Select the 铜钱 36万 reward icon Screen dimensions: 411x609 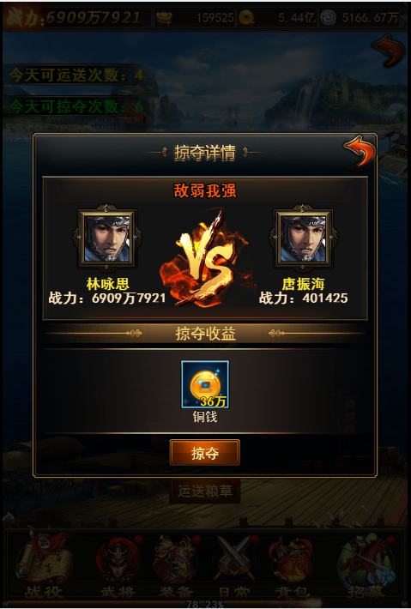pos(205,384)
